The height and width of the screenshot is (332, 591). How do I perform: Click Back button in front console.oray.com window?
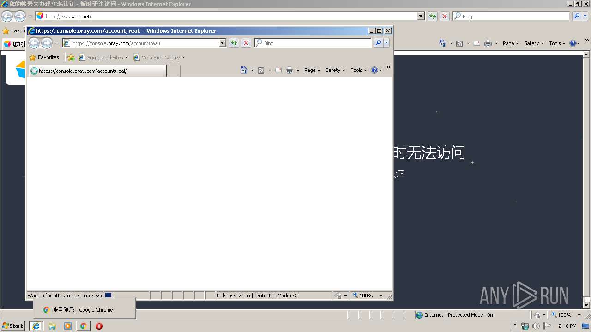pyautogui.click(x=34, y=43)
